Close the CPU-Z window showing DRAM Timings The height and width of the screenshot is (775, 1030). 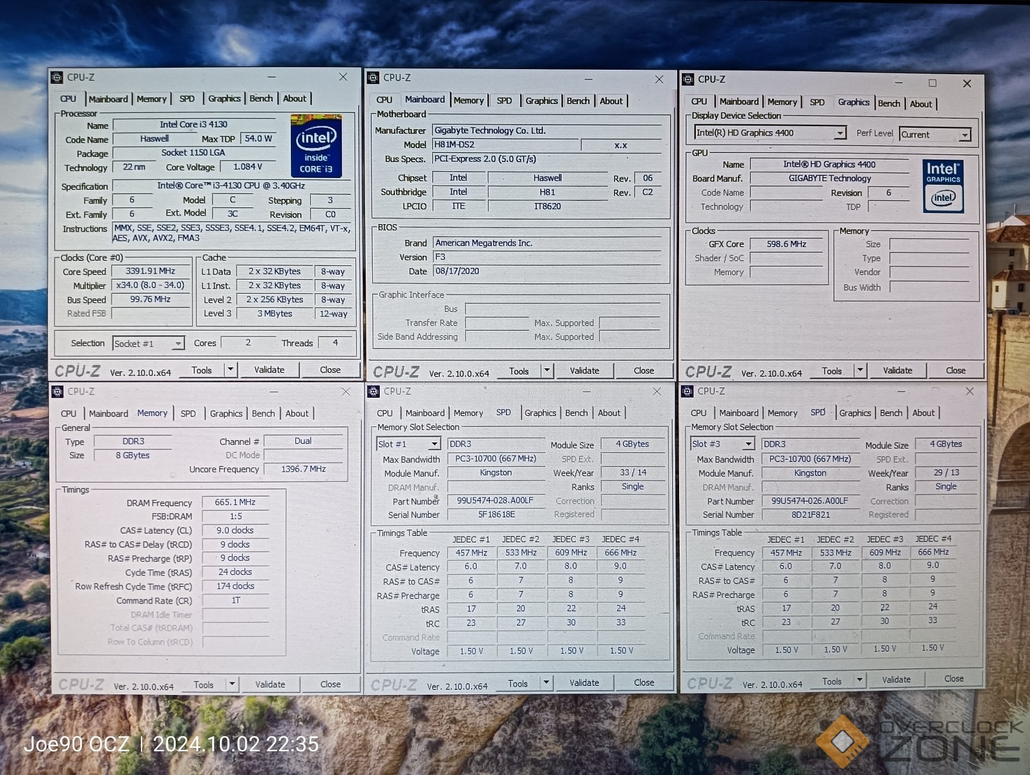click(346, 392)
